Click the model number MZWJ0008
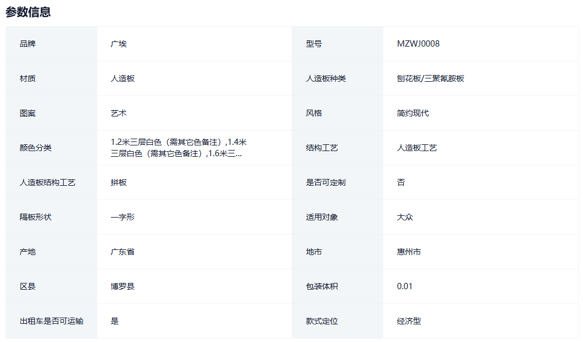Viewport: 583px width, 342px height. tap(418, 44)
